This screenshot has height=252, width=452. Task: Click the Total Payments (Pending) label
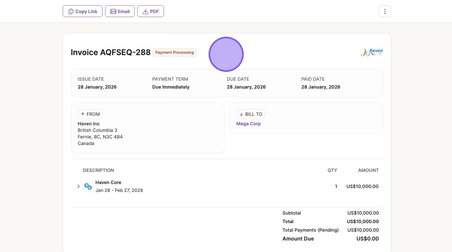[x=310, y=230]
